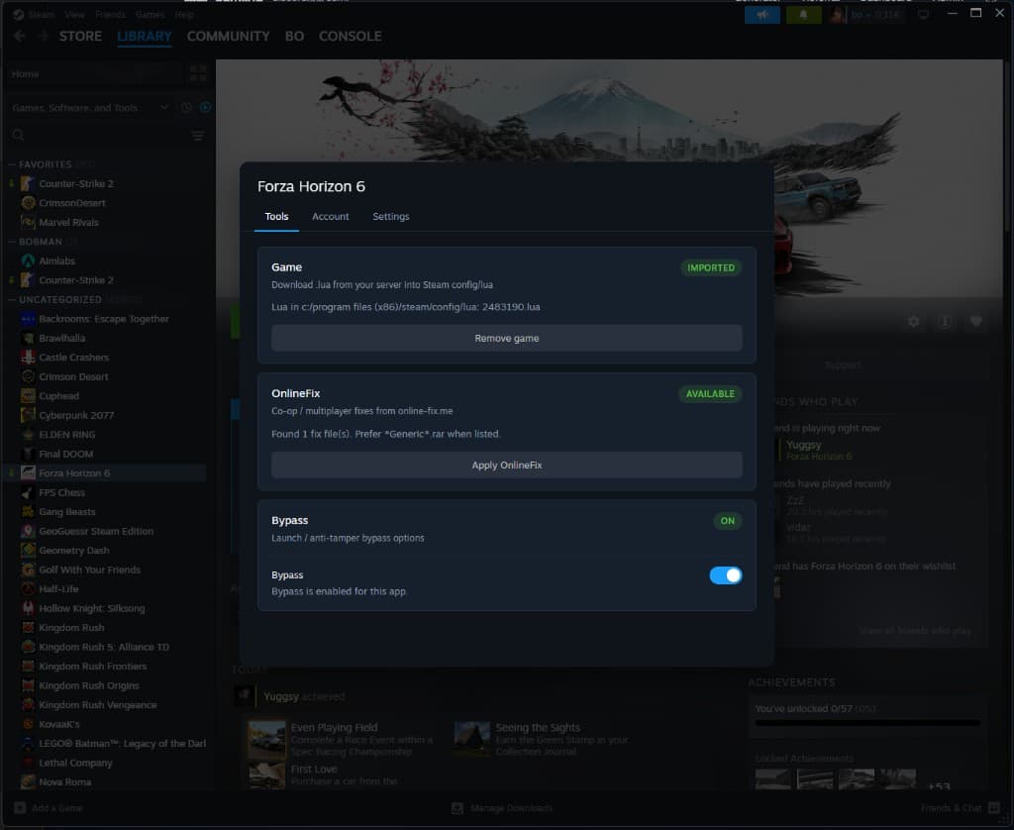Click the Apply OnlineFix button
1014x830 pixels.
coord(506,466)
